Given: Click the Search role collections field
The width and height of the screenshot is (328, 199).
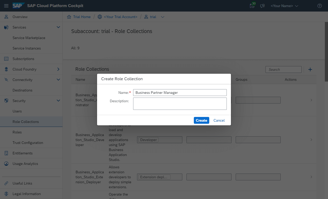Looking at the screenshot, I should click(284, 69).
